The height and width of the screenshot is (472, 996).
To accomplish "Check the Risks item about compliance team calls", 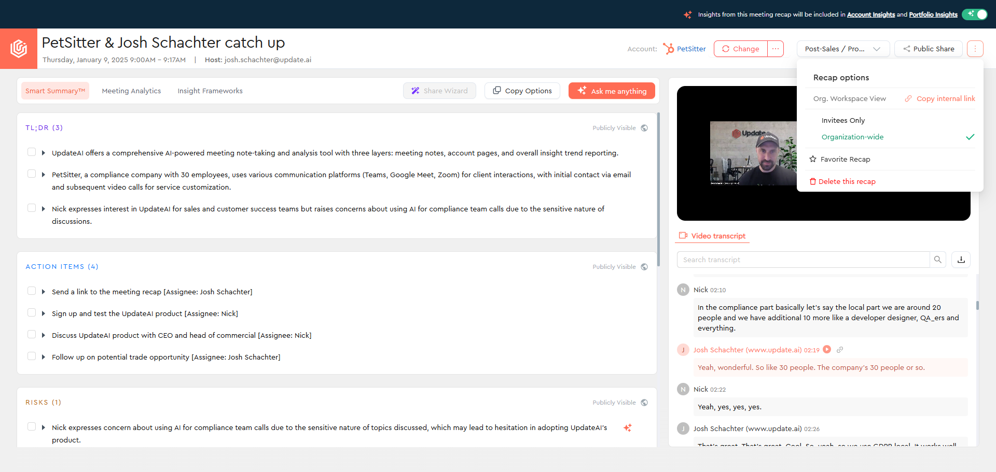I will click(32, 426).
